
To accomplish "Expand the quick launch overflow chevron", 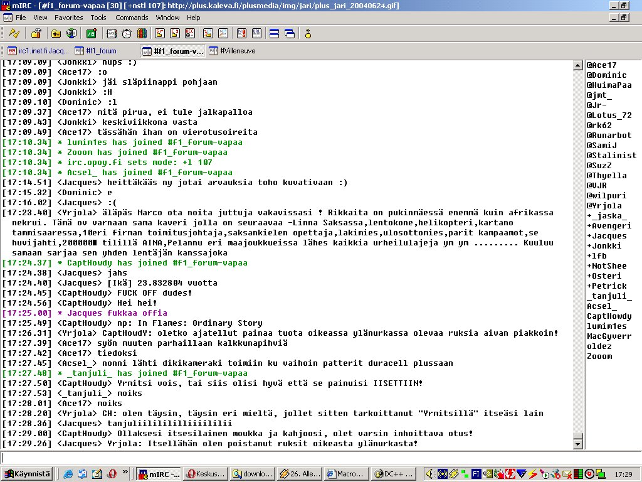I will pyautogui.click(x=126, y=473).
